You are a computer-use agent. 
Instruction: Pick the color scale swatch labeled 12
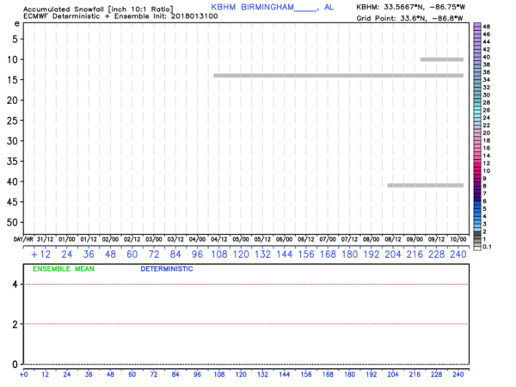pos(476,163)
